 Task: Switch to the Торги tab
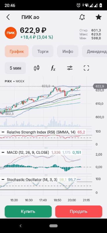pos(43,51)
